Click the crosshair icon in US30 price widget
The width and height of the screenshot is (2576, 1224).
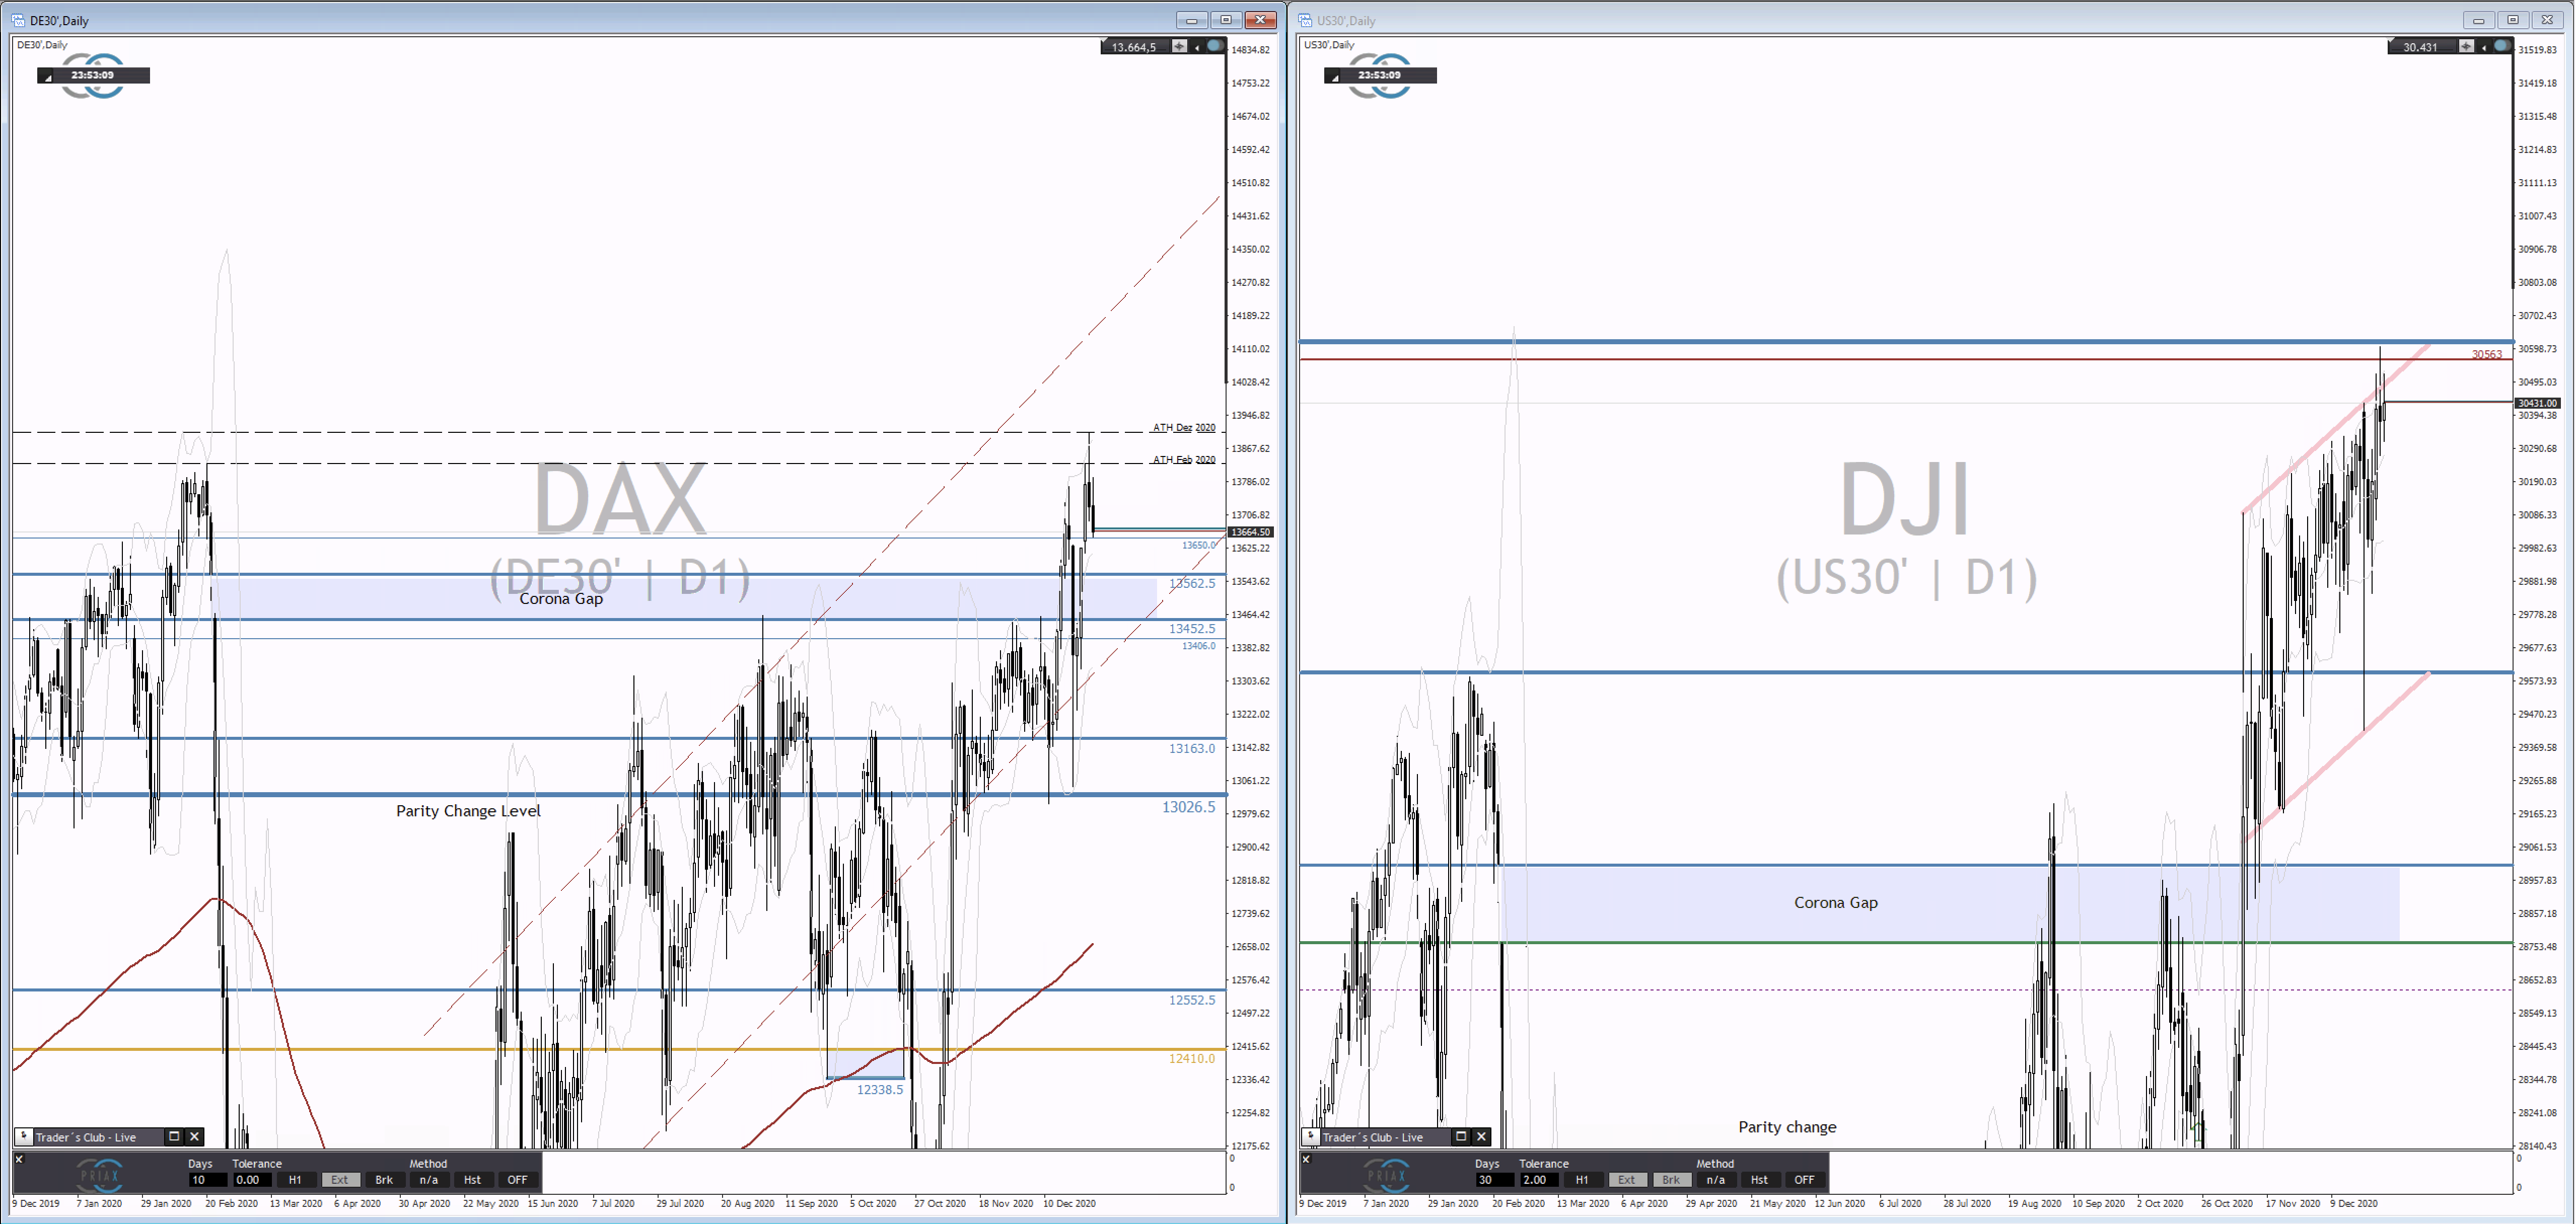coord(2467,46)
